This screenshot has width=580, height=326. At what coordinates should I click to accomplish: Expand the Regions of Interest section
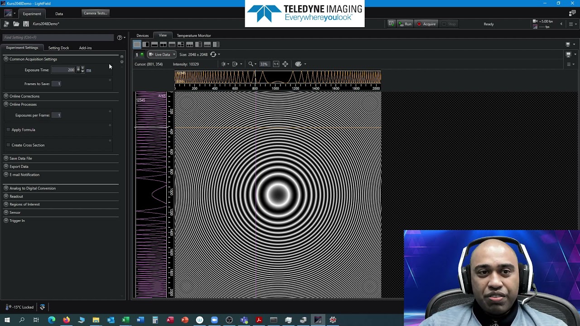(x=6, y=204)
